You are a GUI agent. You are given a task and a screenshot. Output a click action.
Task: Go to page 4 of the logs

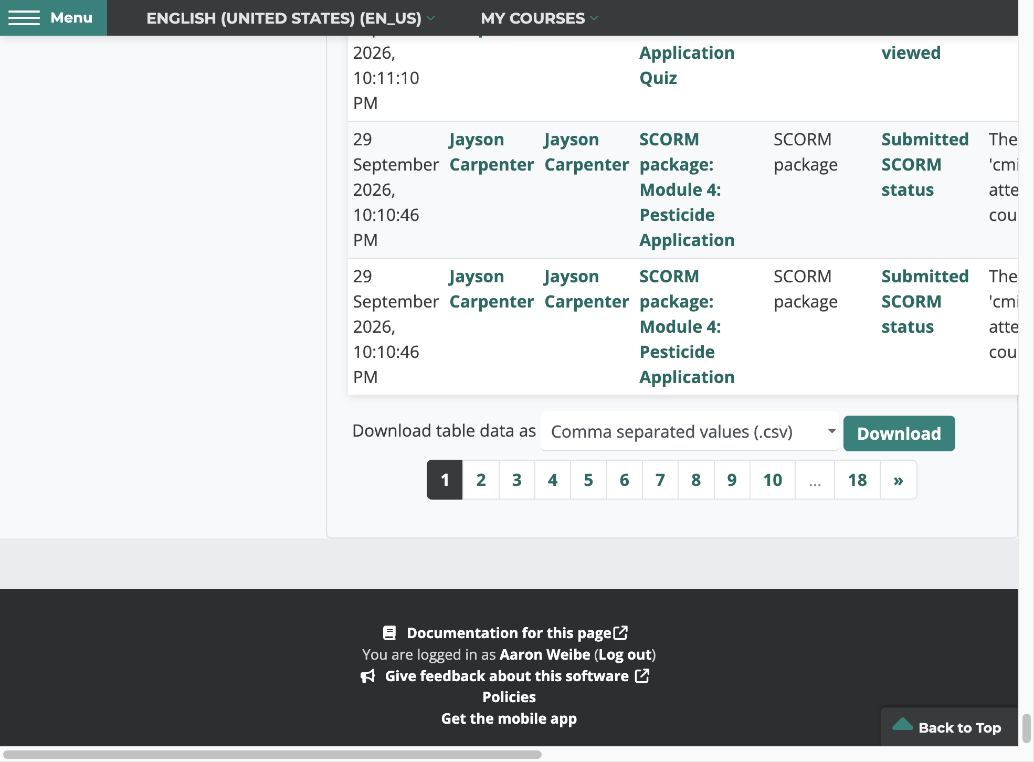click(x=553, y=480)
